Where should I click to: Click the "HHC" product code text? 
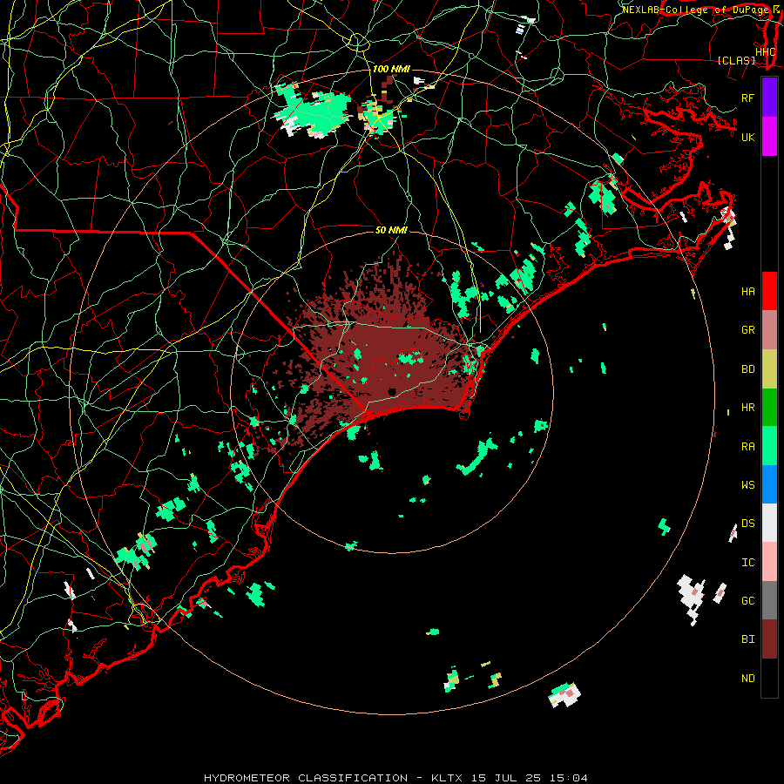765,52
